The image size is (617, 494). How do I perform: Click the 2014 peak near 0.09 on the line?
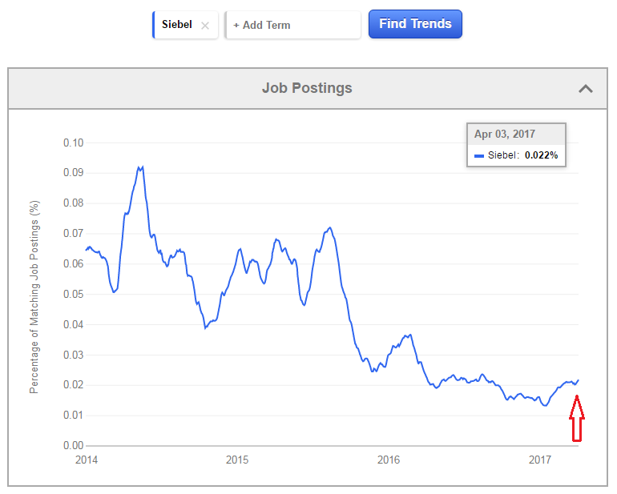coord(140,168)
